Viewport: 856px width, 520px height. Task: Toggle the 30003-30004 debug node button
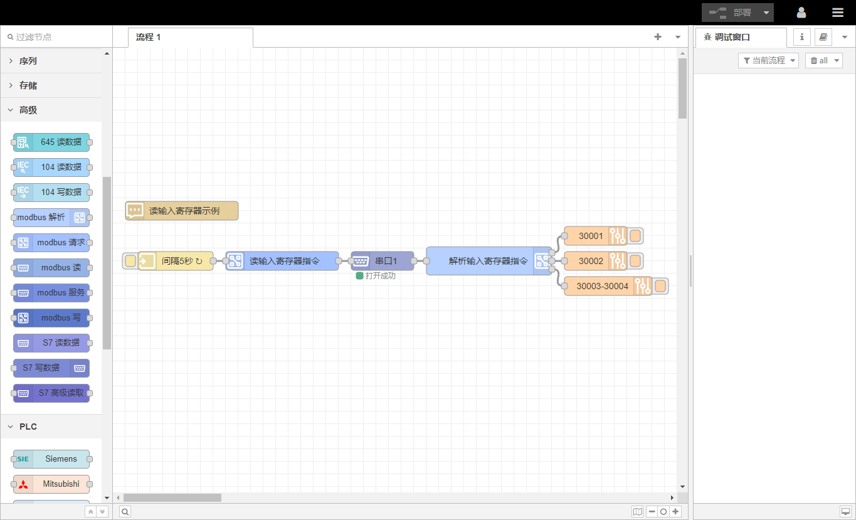click(660, 286)
